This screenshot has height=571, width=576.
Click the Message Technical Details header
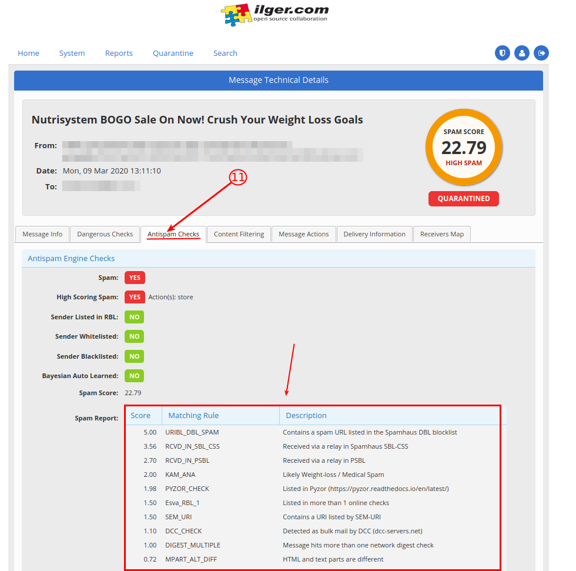click(279, 80)
